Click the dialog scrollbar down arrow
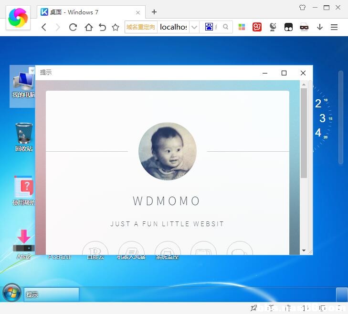This screenshot has width=348, height=314. pyautogui.click(x=304, y=251)
